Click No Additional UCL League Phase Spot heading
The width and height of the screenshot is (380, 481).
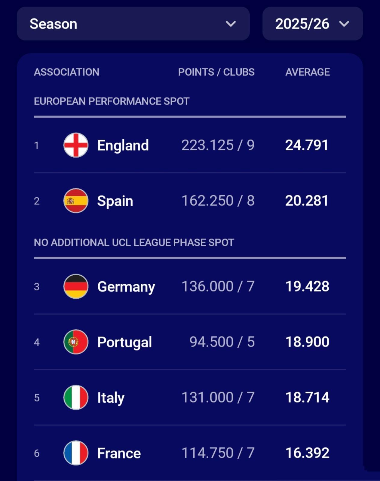click(134, 243)
